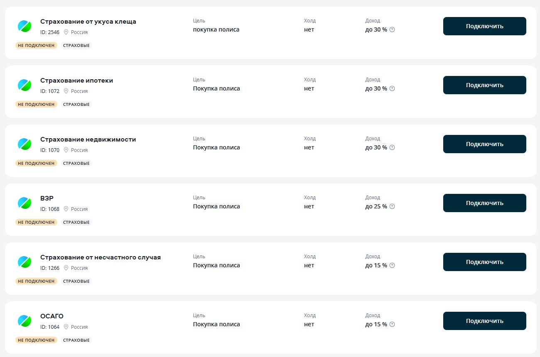Click Подключить for the ОСАГО offer

click(485, 321)
